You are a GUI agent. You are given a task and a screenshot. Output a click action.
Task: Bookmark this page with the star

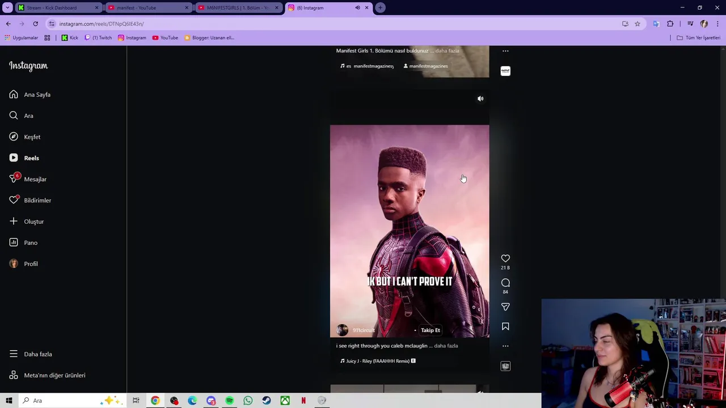click(x=638, y=24)
